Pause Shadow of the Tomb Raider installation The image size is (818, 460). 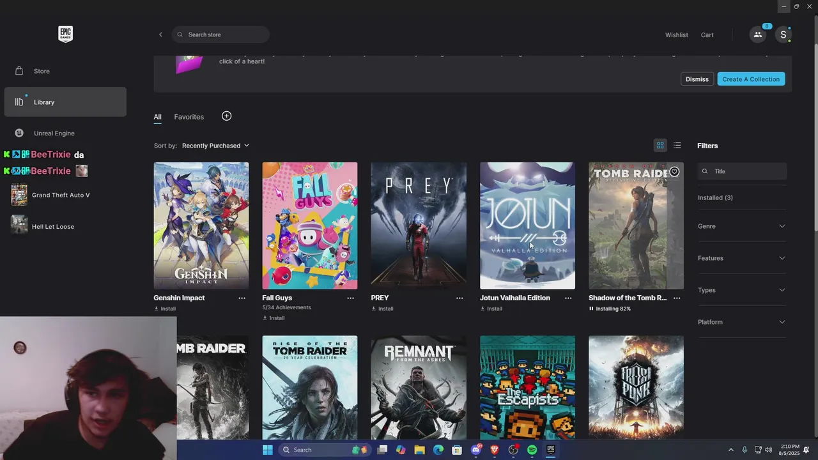click(591, 309)
